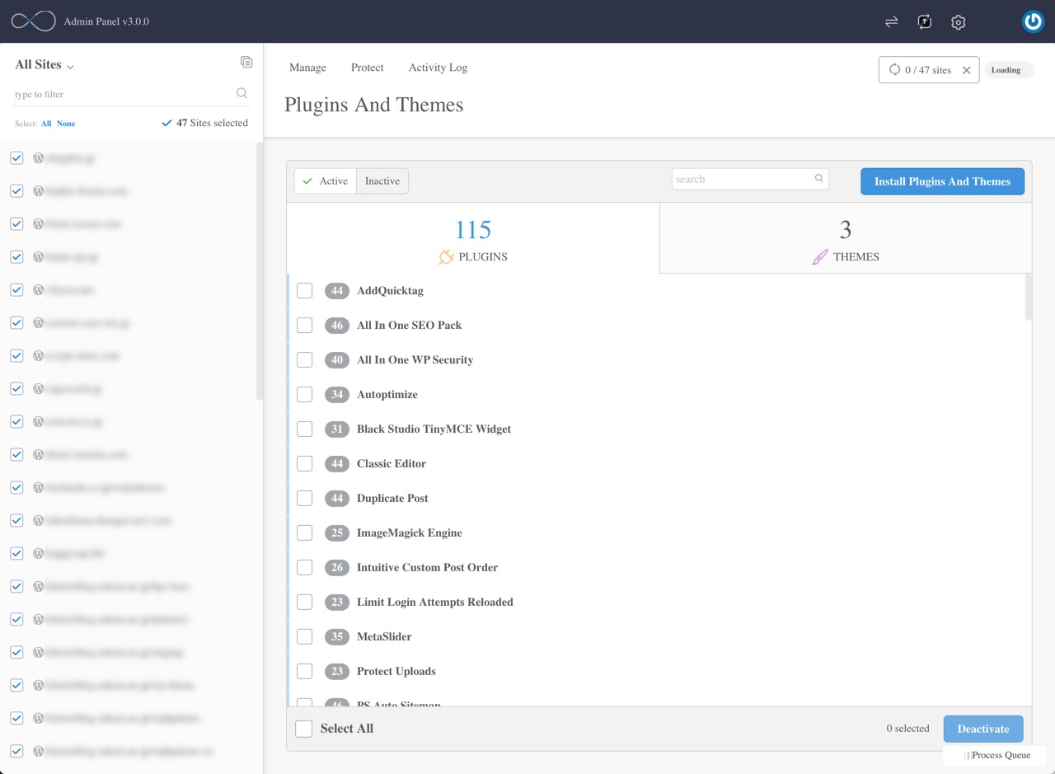
Task: Check the MetaSlider checkbox
Action: point(305,636)
